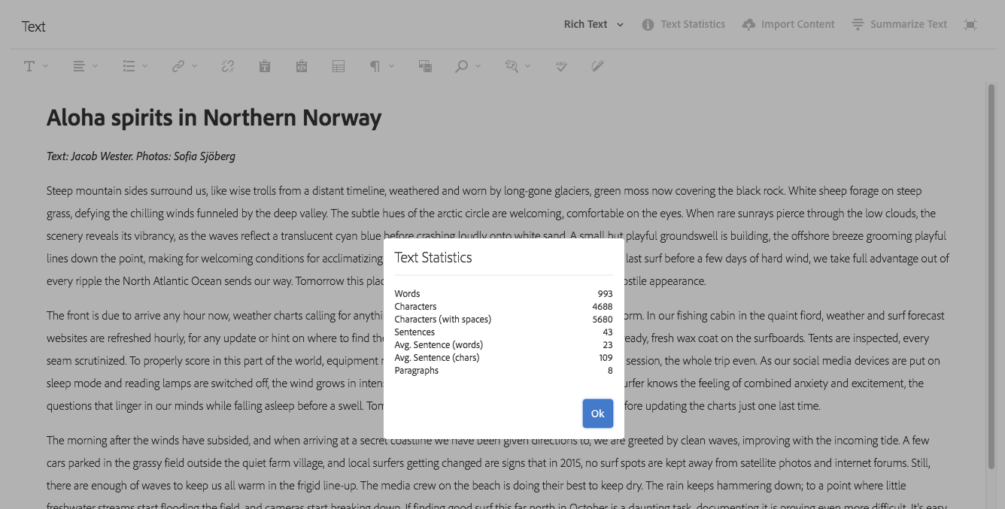The width and height of the screenshot is (1005, 509).
Task: Expand the text format (T) dropdown
Action: tap(35, 66)
